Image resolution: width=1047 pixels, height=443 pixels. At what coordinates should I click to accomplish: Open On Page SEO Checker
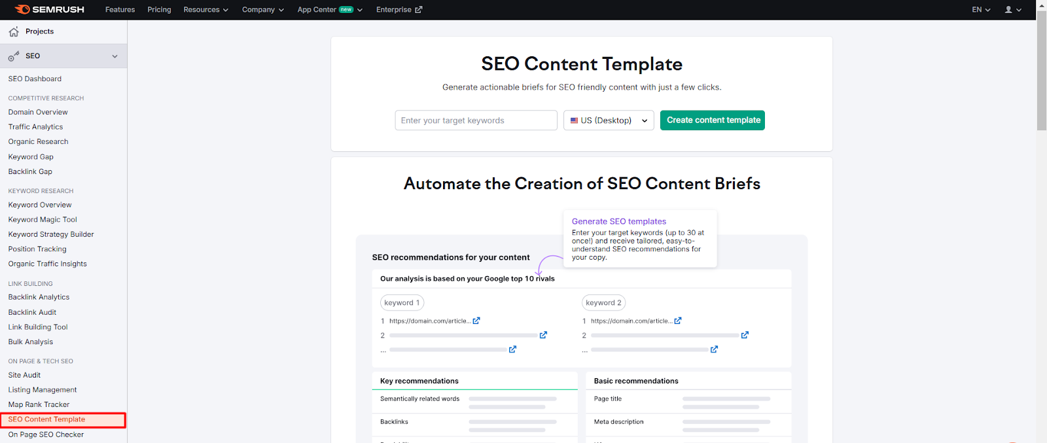[46, 434]
